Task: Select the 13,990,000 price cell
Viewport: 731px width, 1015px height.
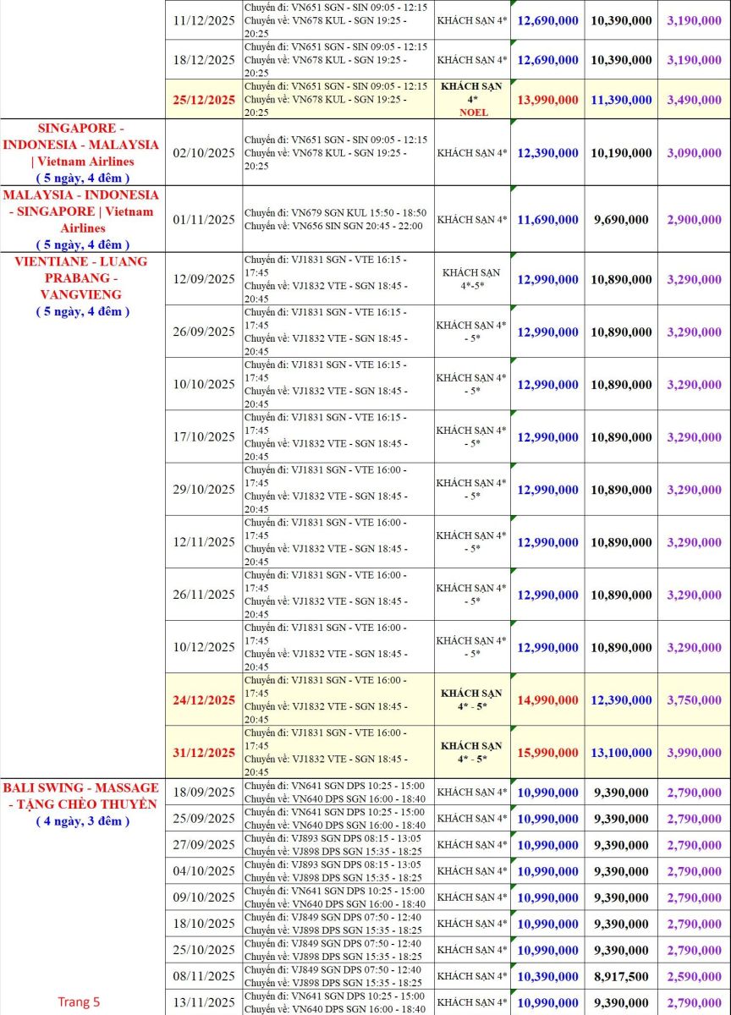Action: click(x=547, y=100)
